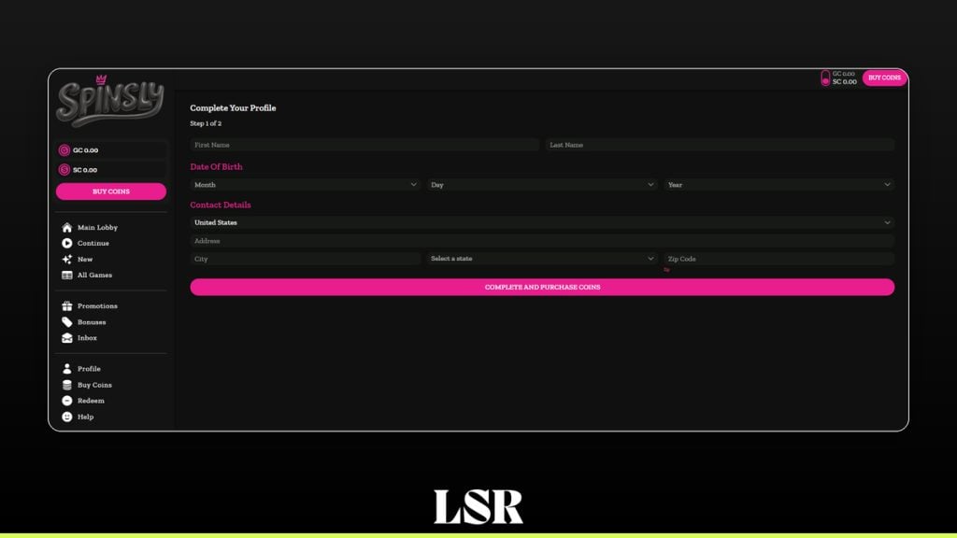Viewport: 957px width, 538px height.
Task: Click the Address input field
Action: pyautogui.click(x=542, y=241)
